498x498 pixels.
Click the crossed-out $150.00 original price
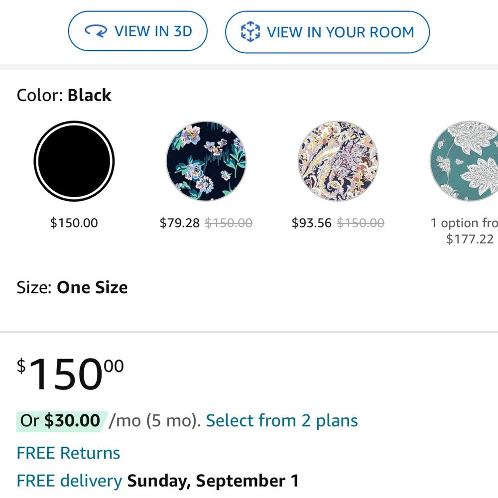[228, 223]
